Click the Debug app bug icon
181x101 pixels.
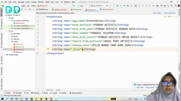tap(117, 6)
